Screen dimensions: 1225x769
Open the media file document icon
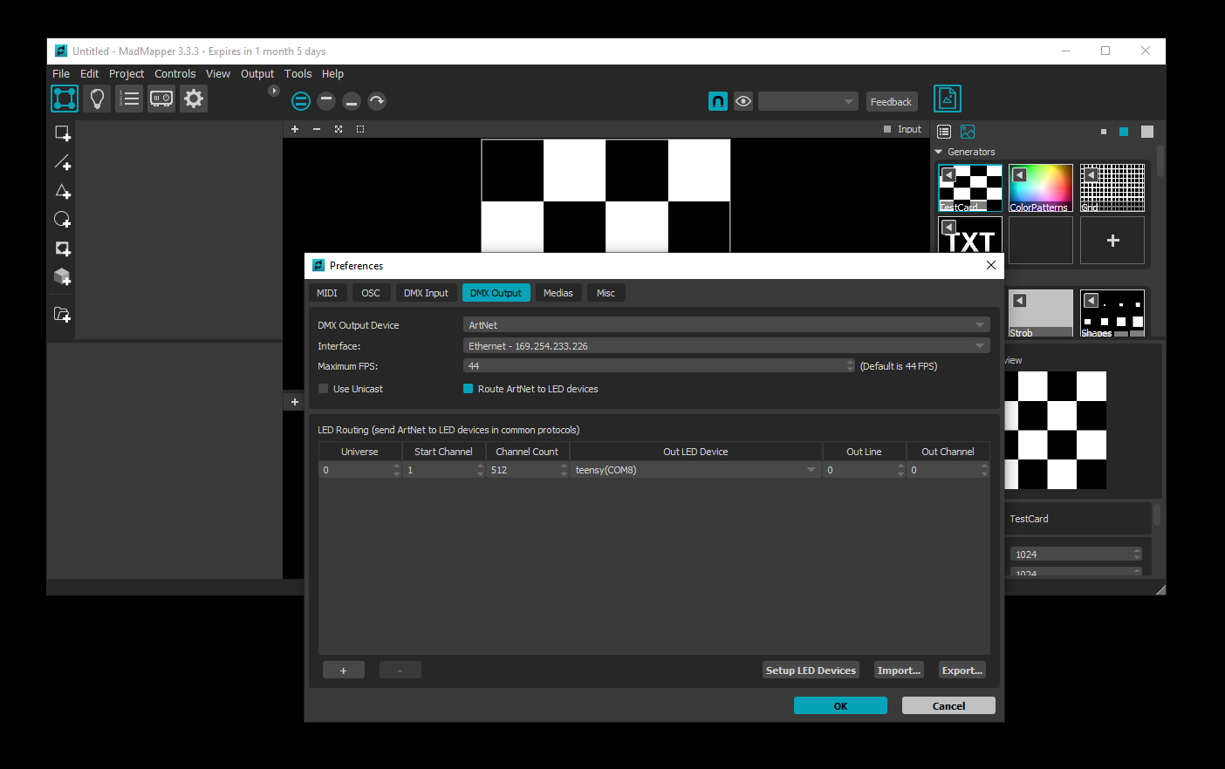tap(948, 99)
